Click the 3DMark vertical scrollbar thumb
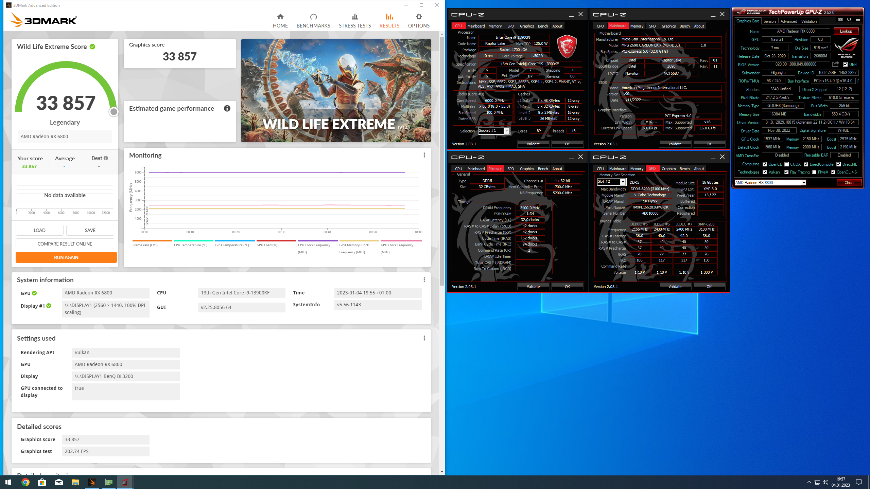This screenshot has height=489, width=870. [x=442, y=161]
